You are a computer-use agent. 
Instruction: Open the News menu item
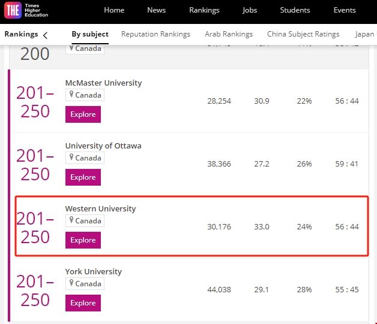(x=156, y=10)
